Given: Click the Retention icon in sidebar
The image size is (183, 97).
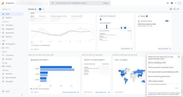Looking at the screenshot, I should coord(3,37).
